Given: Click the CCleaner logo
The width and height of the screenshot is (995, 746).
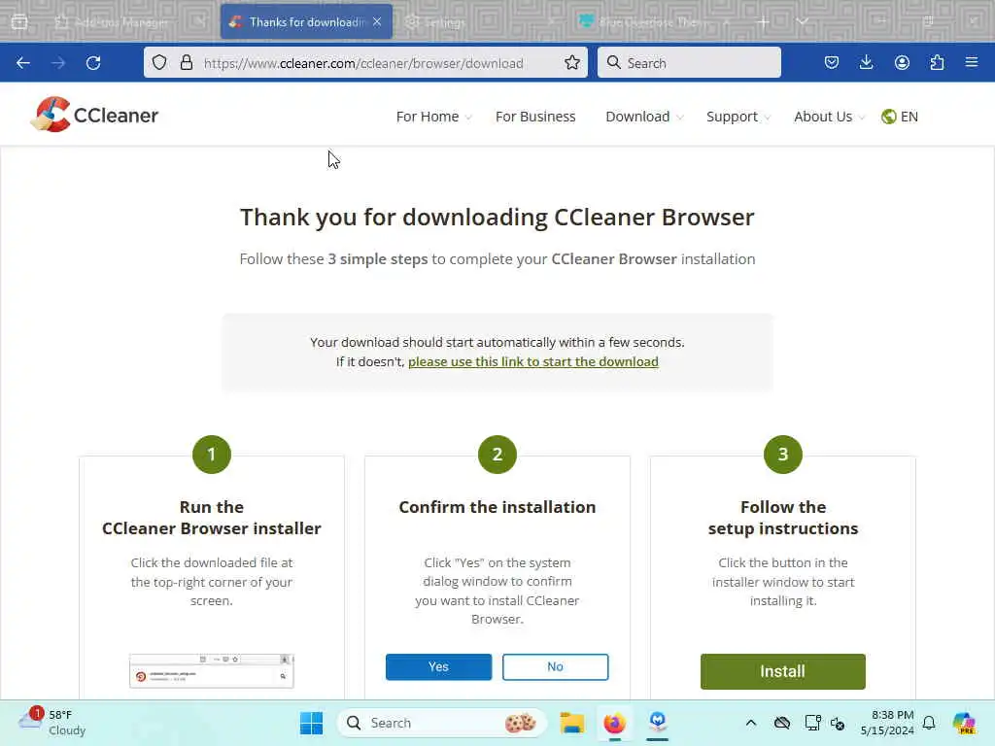Looking at the screenshot, I should coord(94,115).
